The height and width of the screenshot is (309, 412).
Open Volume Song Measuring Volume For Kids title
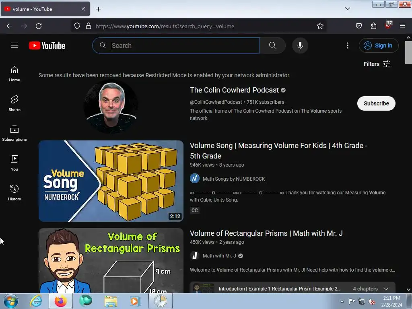278,150
